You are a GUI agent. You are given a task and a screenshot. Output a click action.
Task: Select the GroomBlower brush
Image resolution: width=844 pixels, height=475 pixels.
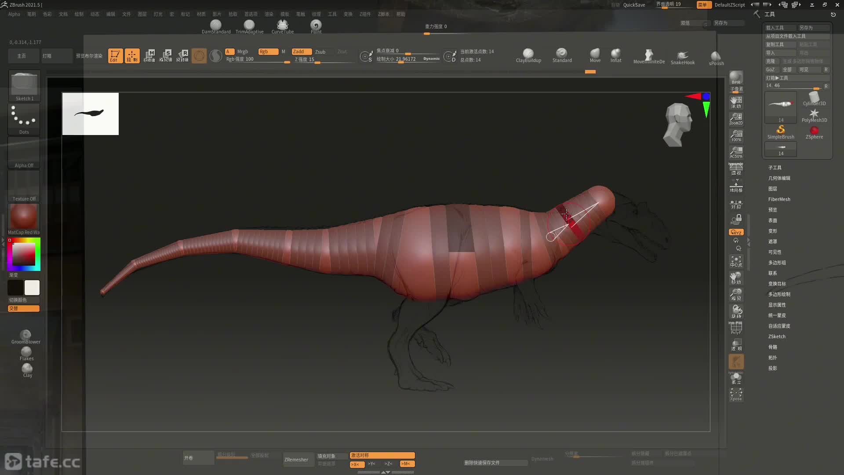point(26,337)
